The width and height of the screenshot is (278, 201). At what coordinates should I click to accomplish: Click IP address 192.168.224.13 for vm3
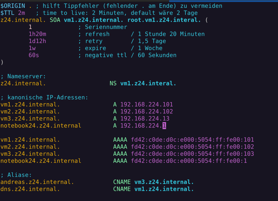(145, 119)
